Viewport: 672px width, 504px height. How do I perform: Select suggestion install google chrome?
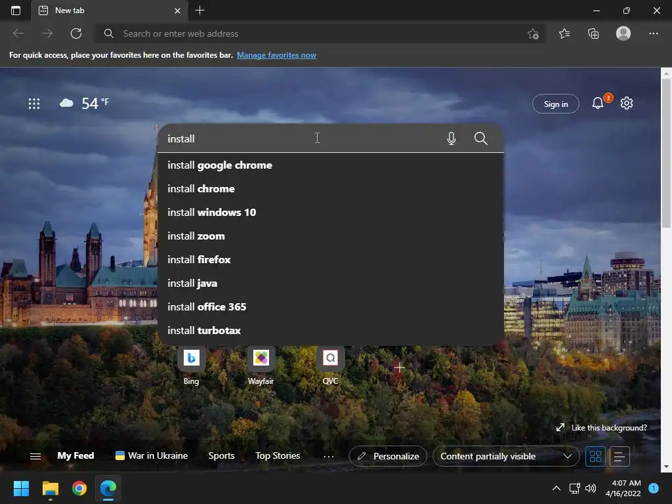(x=331, y=165)
